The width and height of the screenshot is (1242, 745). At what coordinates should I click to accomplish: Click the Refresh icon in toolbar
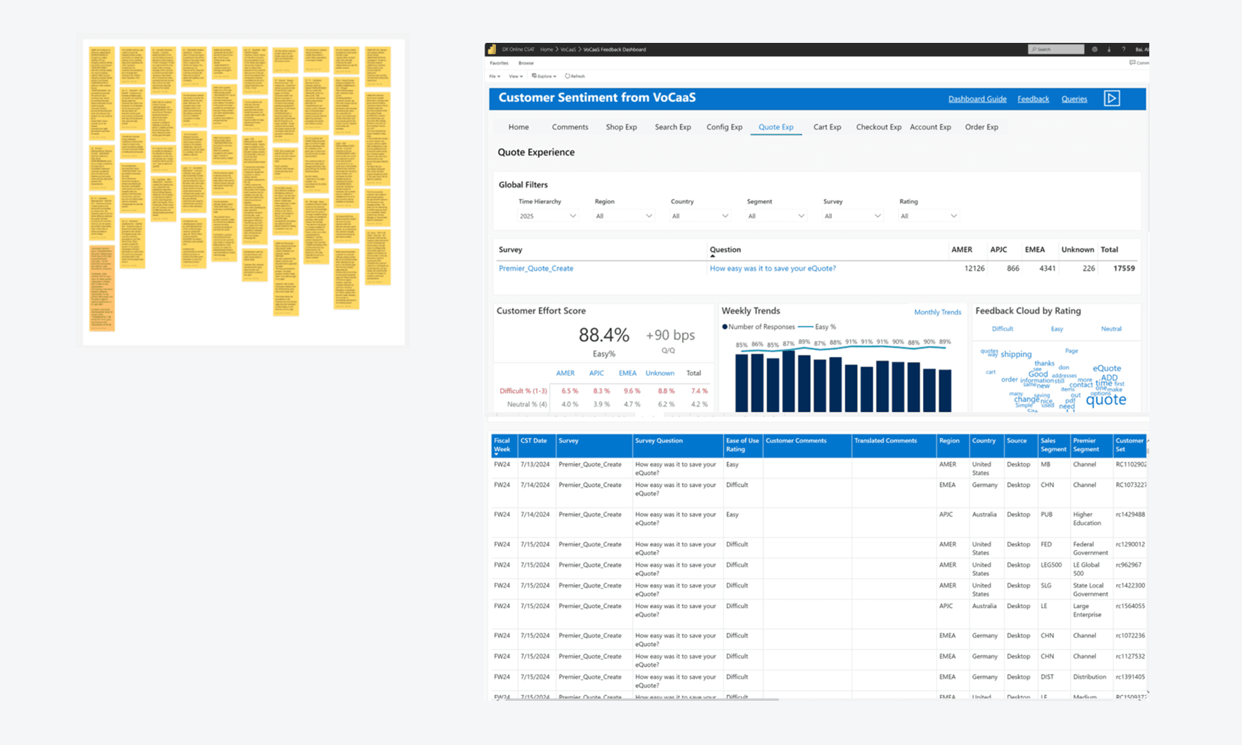pyautogui.click(x=568, y=76)
